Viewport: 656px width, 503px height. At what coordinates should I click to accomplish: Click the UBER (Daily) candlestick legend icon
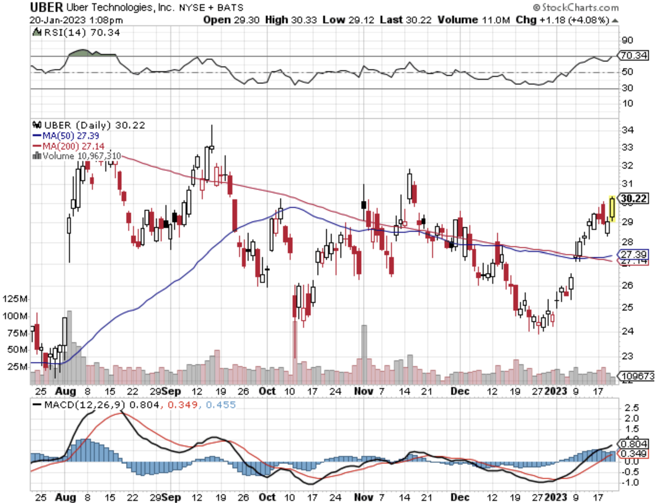[37, 125]
